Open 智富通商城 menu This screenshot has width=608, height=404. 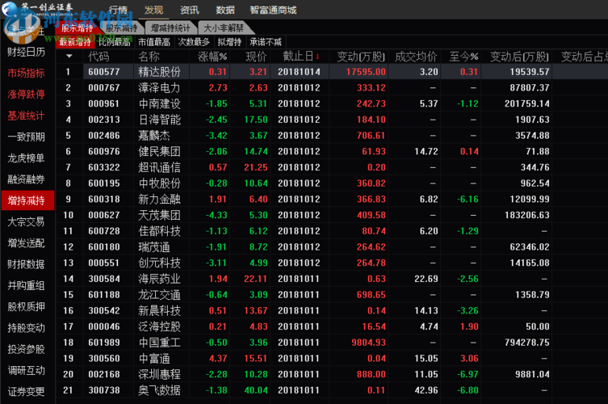[273, 10]
